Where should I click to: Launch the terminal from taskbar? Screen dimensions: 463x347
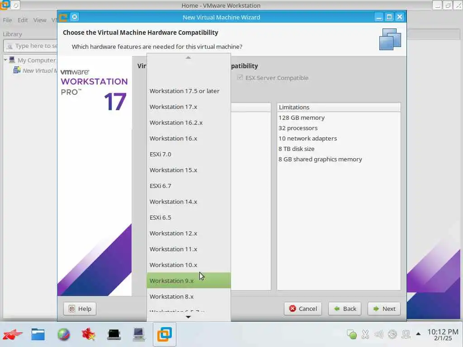coord(113,334)
